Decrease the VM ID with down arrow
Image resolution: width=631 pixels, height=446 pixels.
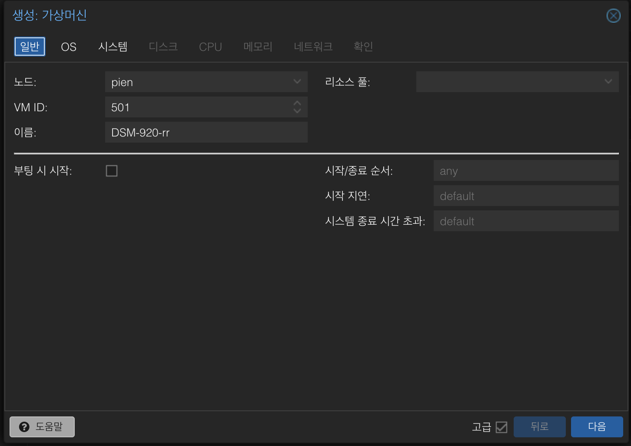tap(297, 111)
